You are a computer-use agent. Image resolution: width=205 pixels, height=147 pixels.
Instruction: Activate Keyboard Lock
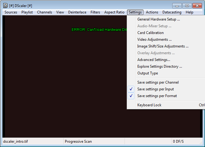[166, 105]
